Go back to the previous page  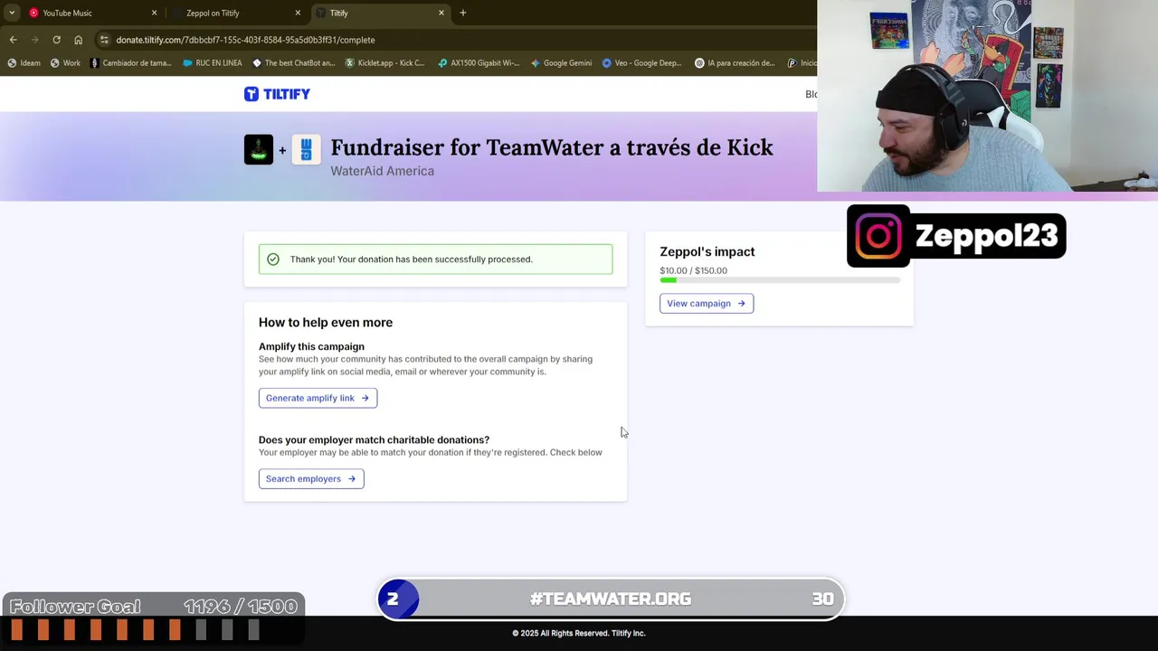[13, 40]
